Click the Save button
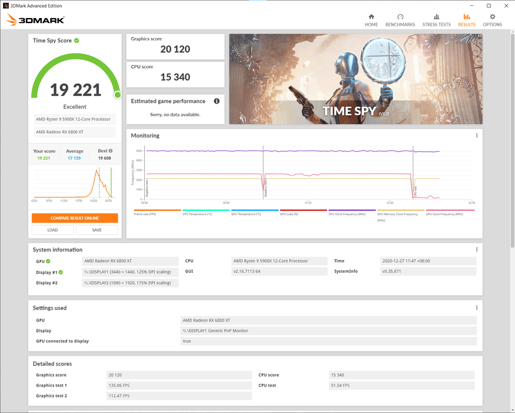 click(97, 230)
